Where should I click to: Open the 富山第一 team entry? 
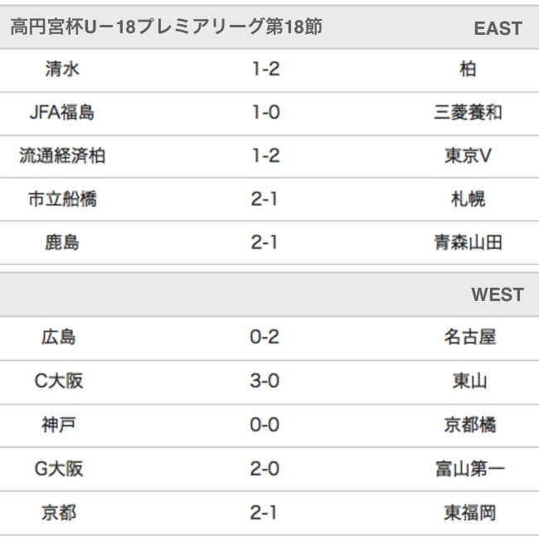tap(469, 469)
